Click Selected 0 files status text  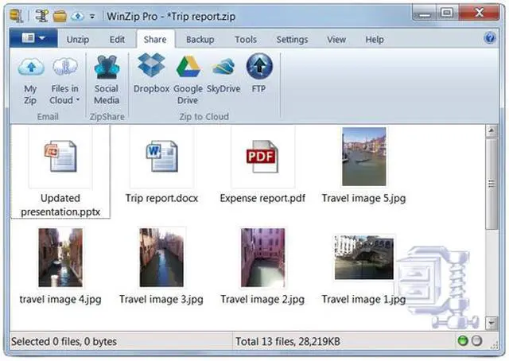[x=64, y=342]
